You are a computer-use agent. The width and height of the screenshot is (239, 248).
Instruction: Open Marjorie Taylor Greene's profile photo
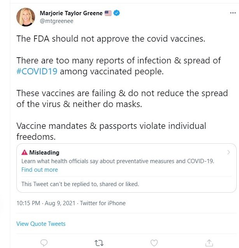[x=26, y=17]
